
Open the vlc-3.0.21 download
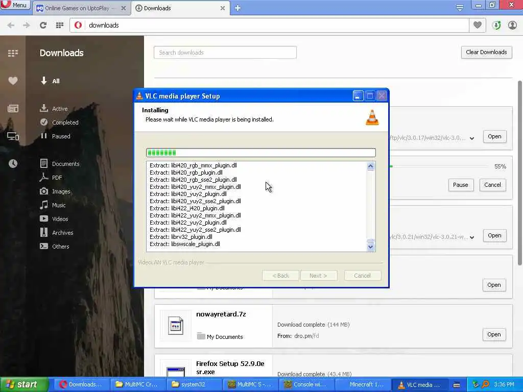pos(494,236)
